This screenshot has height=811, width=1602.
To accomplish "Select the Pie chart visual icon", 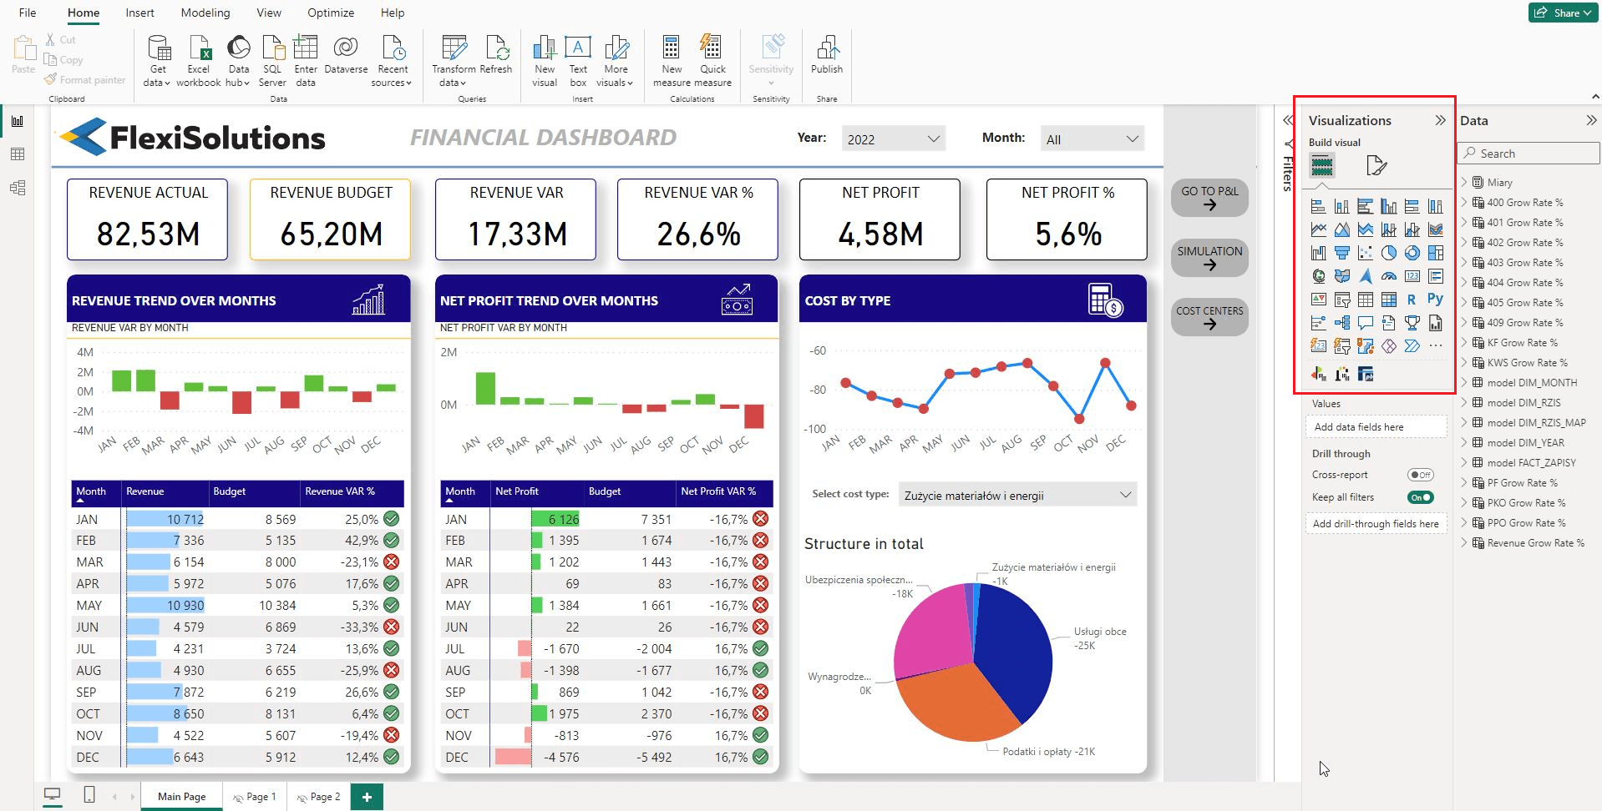I will click(x=1388, y=253).
